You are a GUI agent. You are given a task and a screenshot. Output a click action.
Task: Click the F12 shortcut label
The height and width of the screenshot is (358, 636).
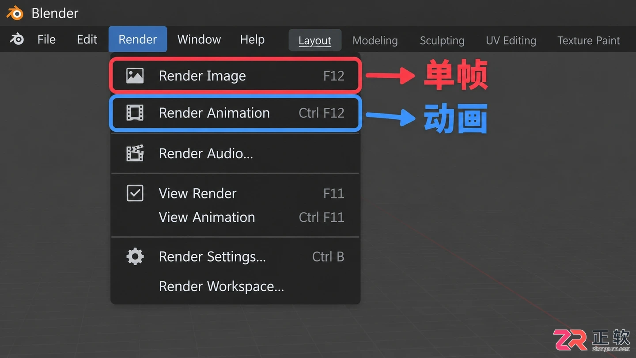[x=333, y=76]
